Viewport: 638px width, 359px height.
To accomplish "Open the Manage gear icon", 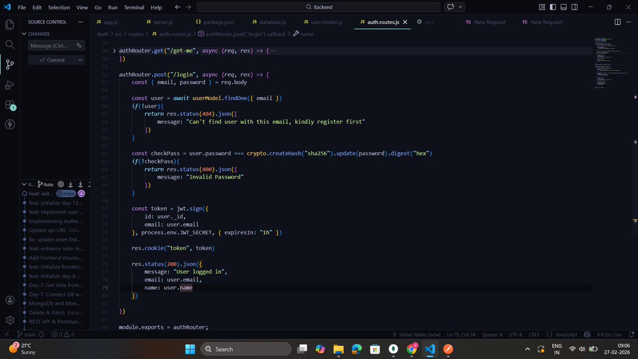I will point(10,320).
